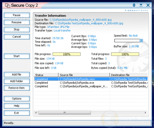
Task: Click the Add folder button
Action: coord(17,81)
